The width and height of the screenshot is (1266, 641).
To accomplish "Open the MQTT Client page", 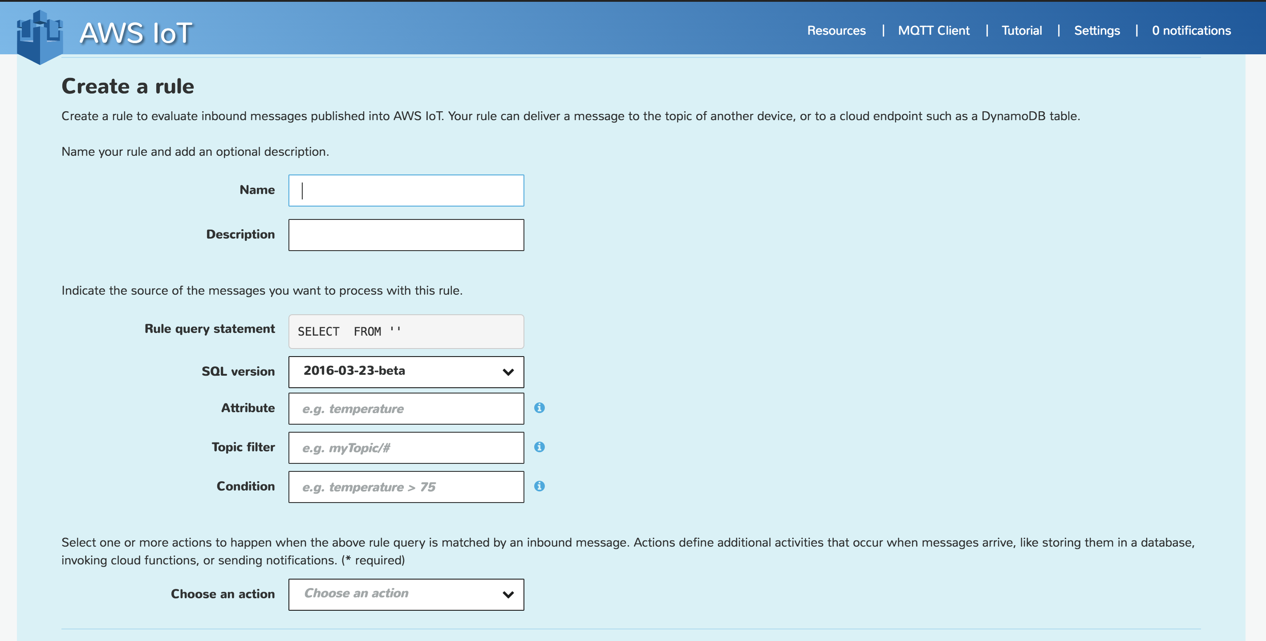I will 933,30.
